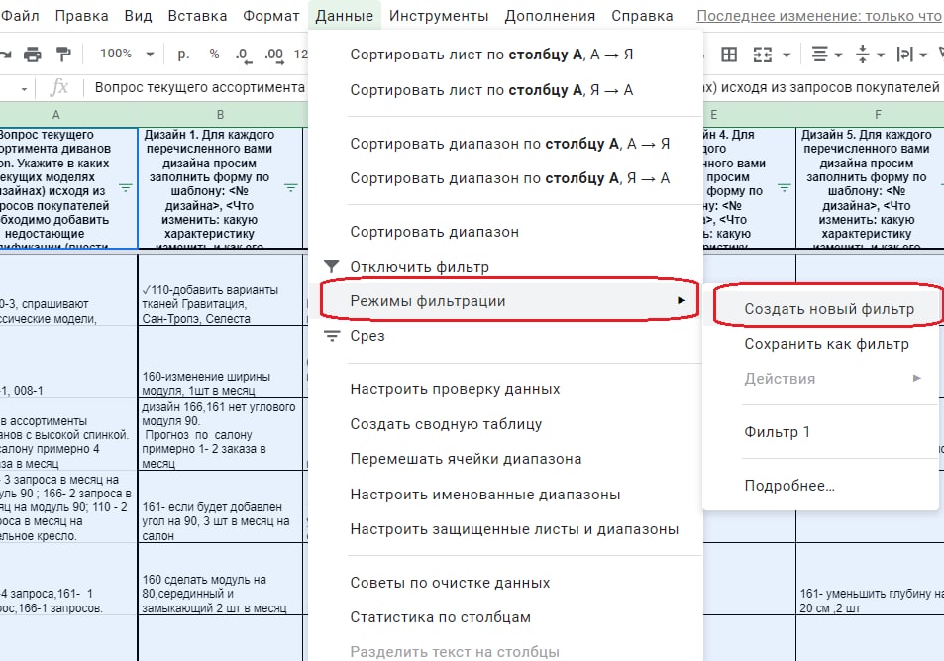Open the Формат menu
Viewport: 944px width, 661px height.
click(x=271, y=16)
